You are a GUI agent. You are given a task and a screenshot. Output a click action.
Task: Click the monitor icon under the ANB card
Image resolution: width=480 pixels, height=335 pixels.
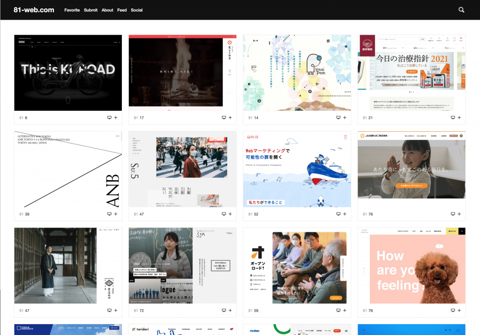[109, 214]
